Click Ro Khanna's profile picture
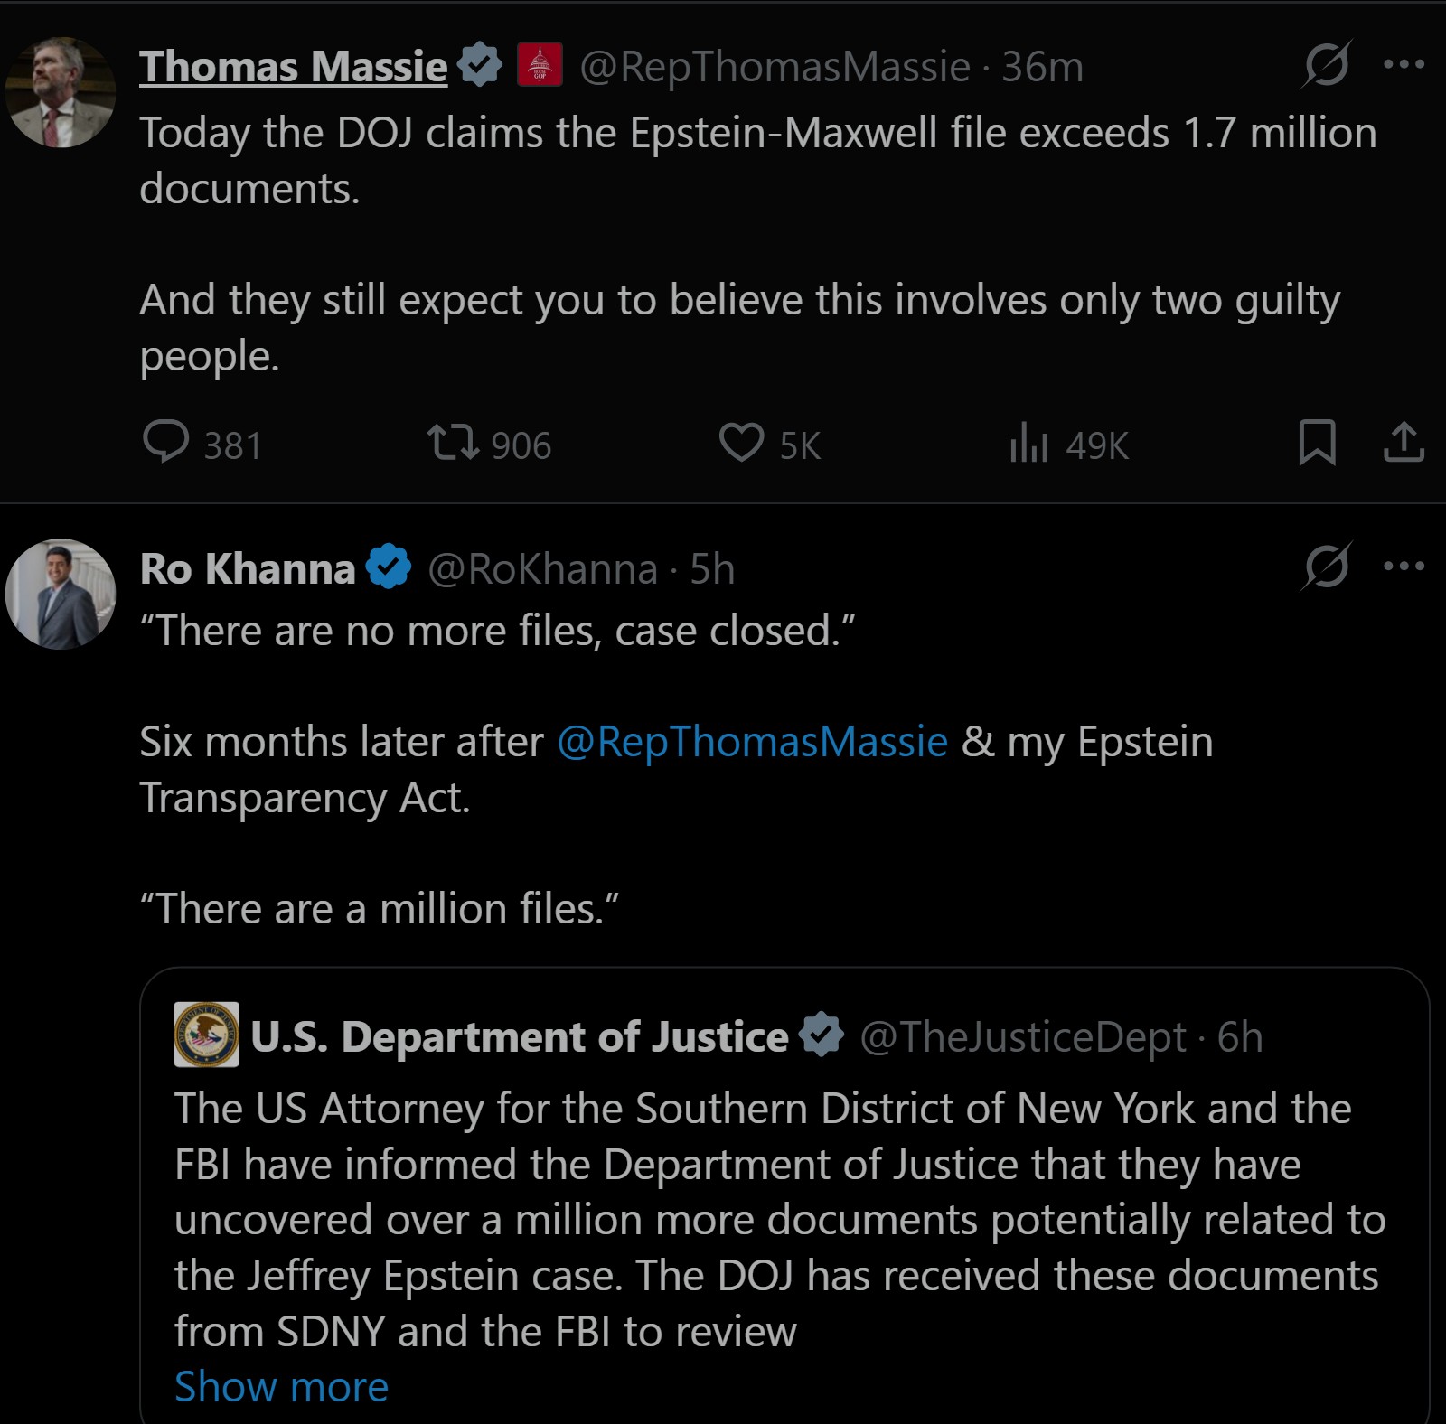Screen dimensions: 1446x1424 tap(61, 595)
